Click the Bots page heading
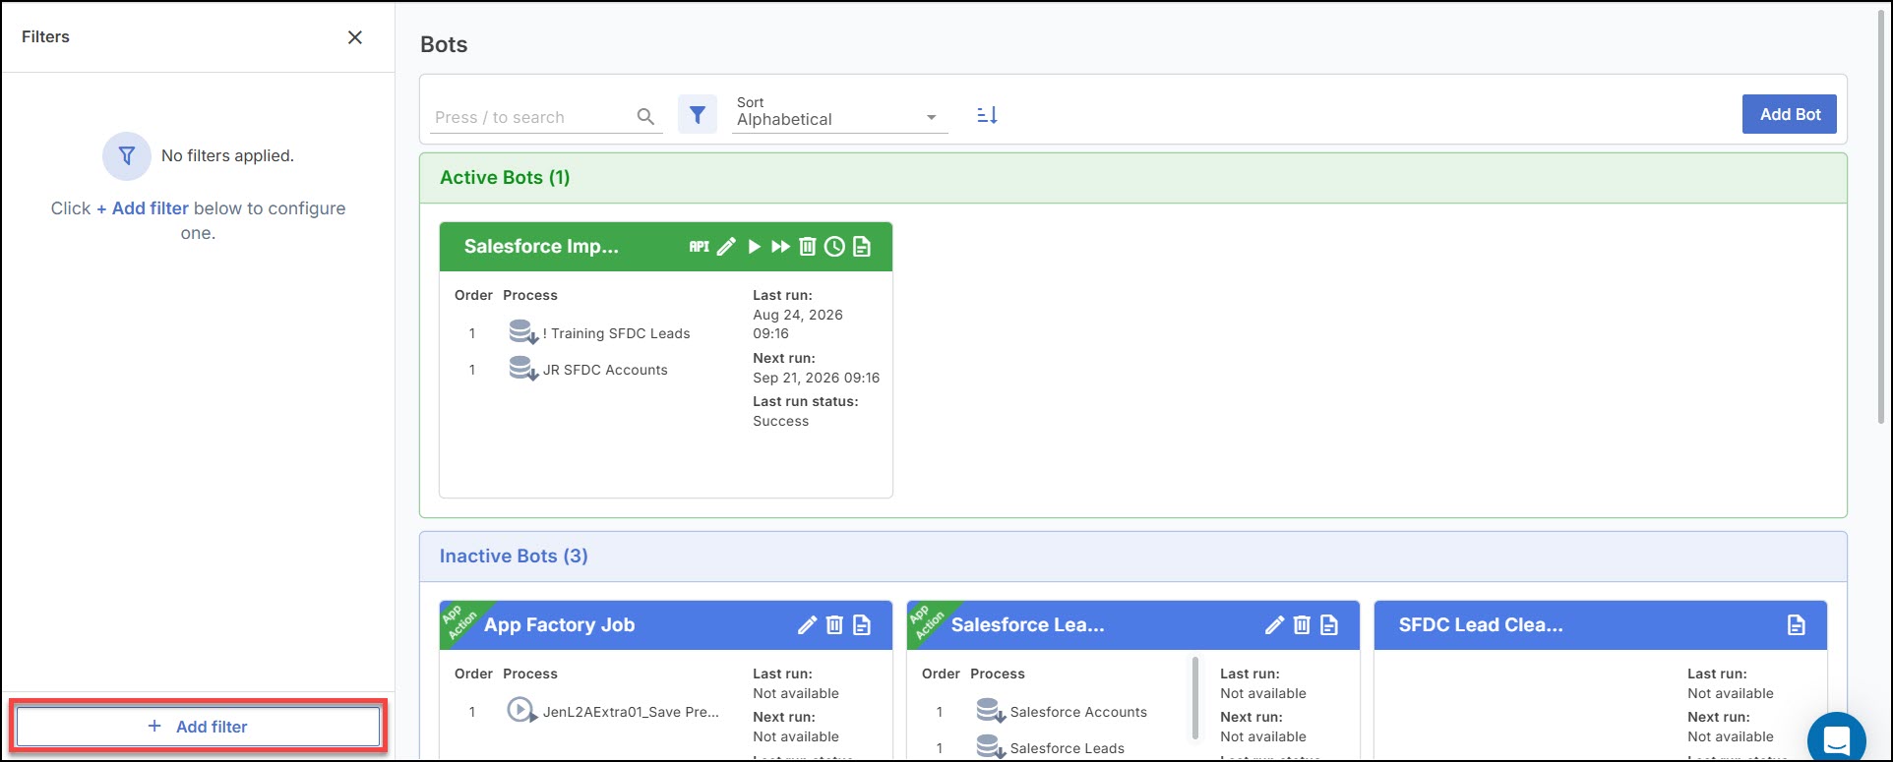This screenshot has width=1893, height=762. pos(444,44)
